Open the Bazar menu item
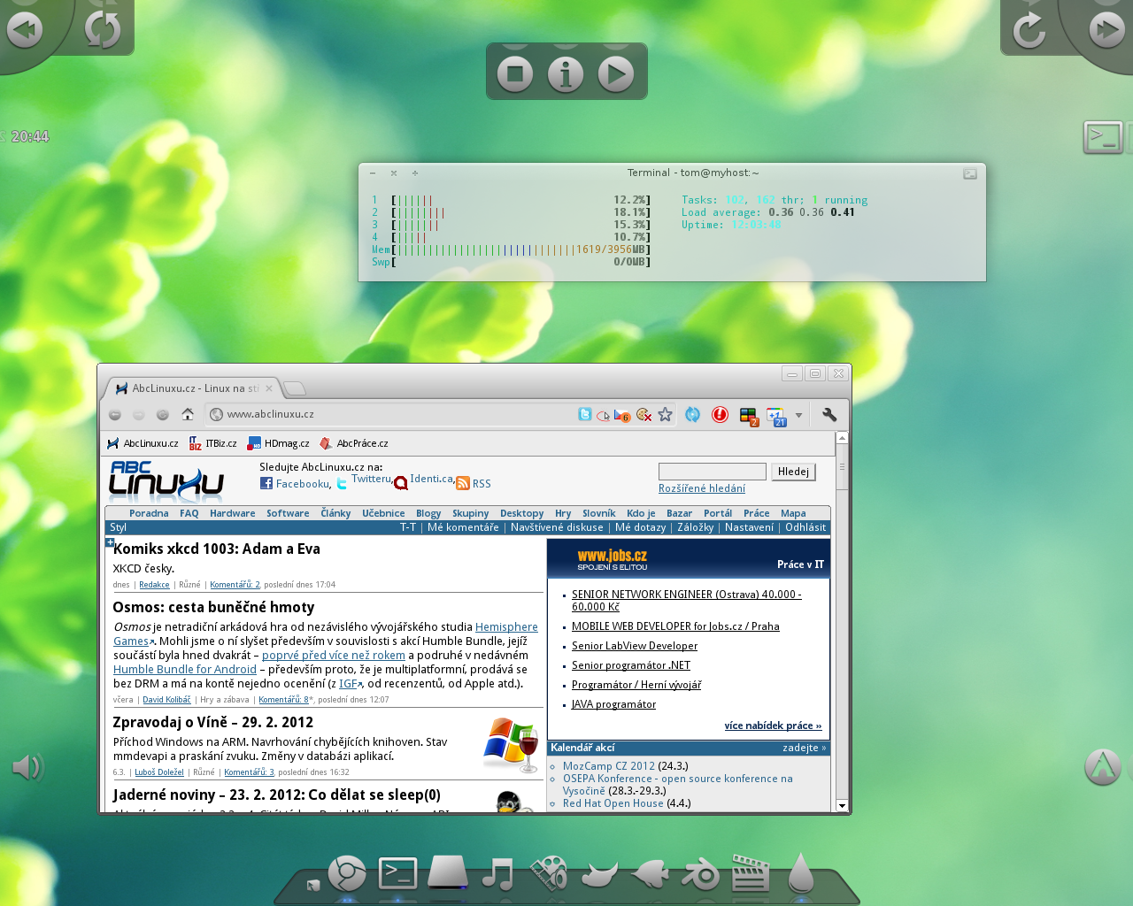The height and width of the screenshot is (906, 1133). (679, 513)
